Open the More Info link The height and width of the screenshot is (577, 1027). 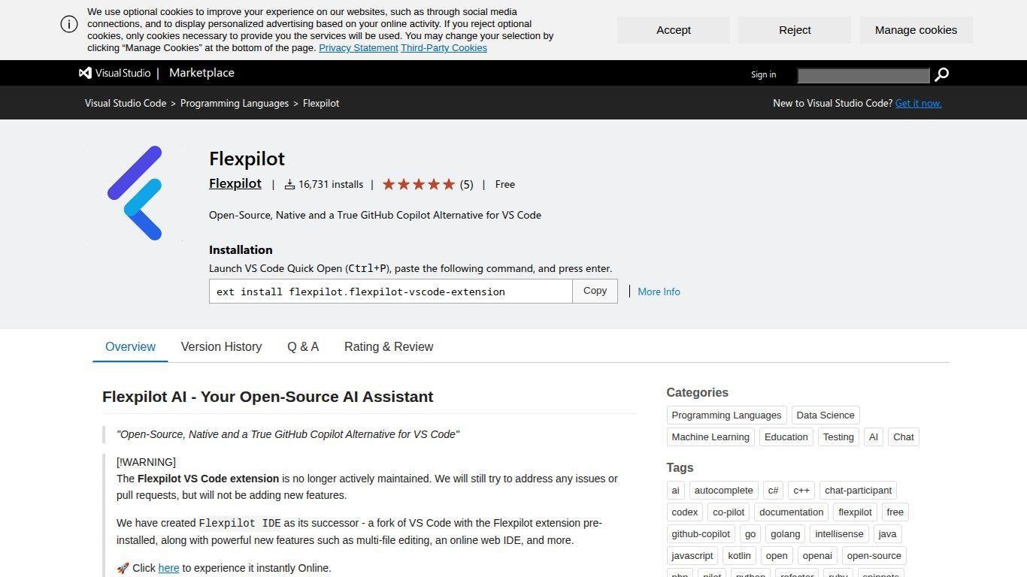pyautogui.click(x=659, y=292)
